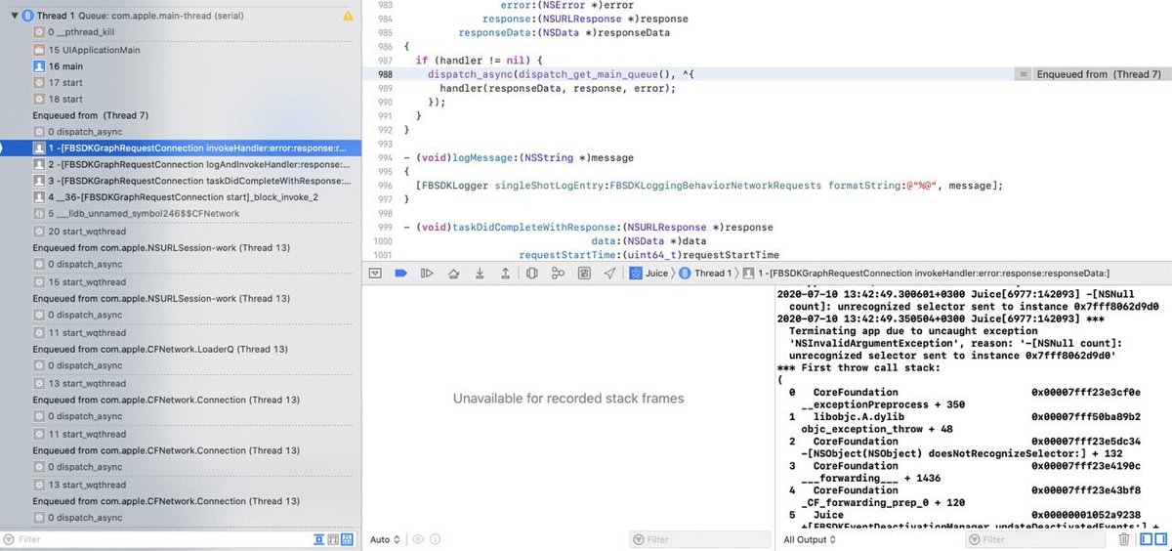
Task: Click line 990 gutter number
Action: click(385, 102)
